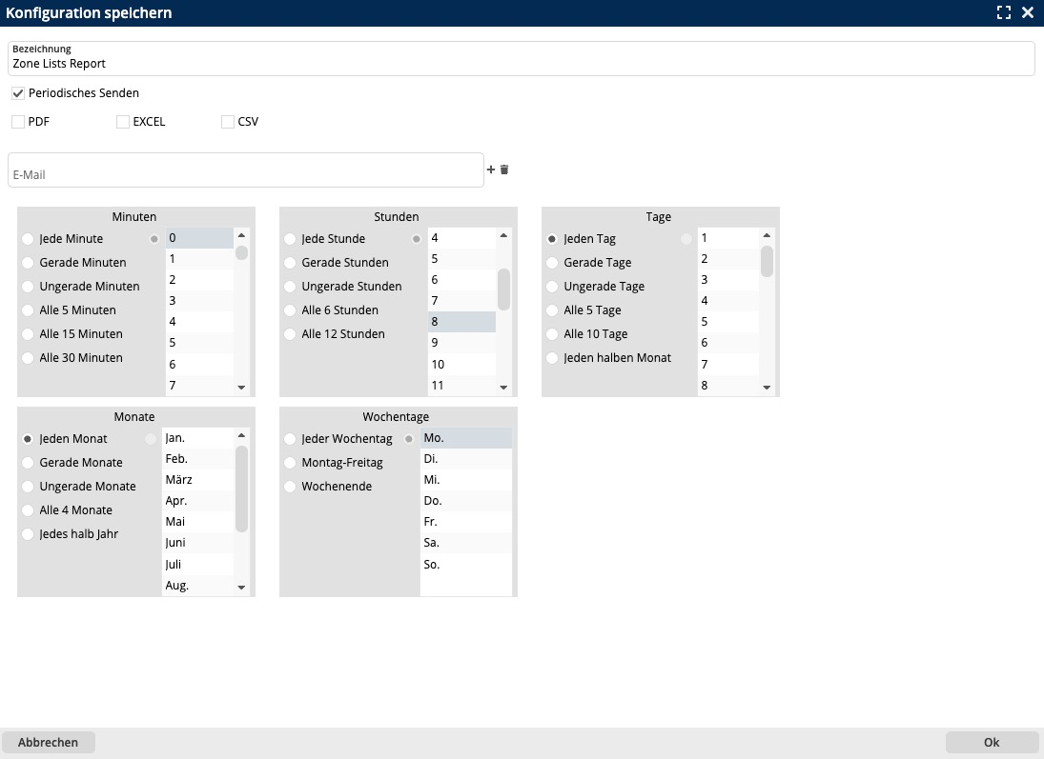The image size is (1044, 759).
Task: Toggle fullscreen for the dialog
Action: click(1003, 12)
